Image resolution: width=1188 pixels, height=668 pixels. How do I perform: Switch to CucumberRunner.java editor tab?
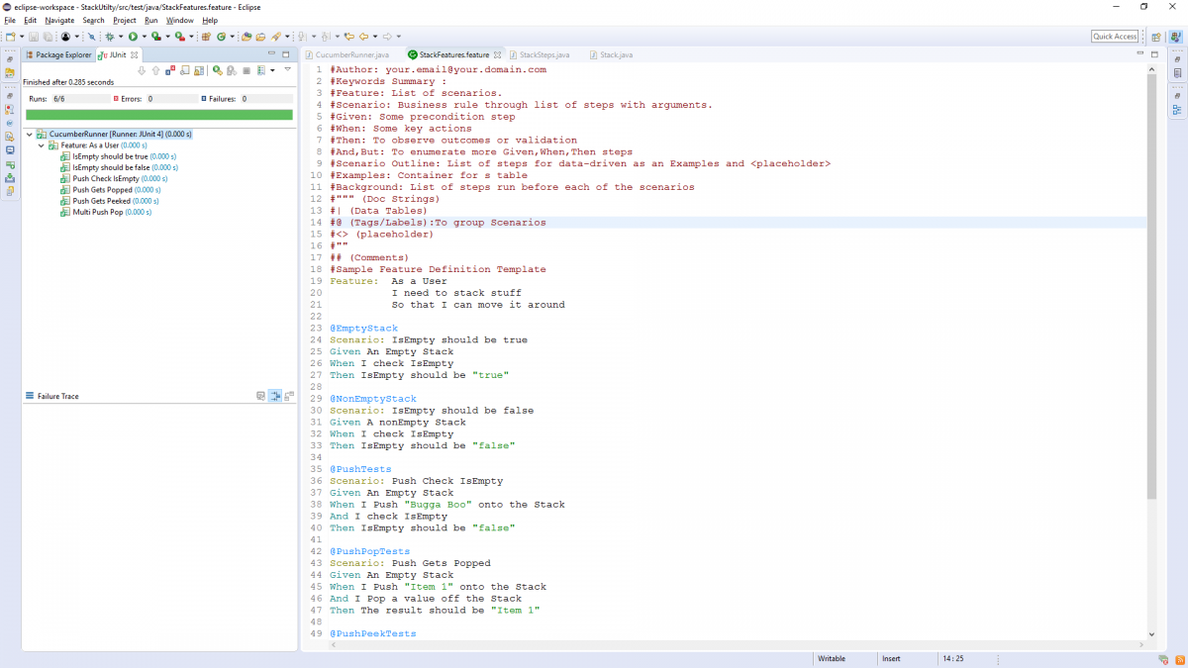(x=347, y=54)
